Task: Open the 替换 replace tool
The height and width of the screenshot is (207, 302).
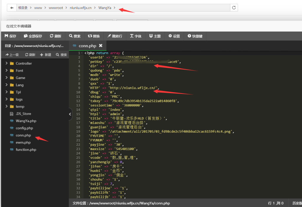Action: pos(94,36)
